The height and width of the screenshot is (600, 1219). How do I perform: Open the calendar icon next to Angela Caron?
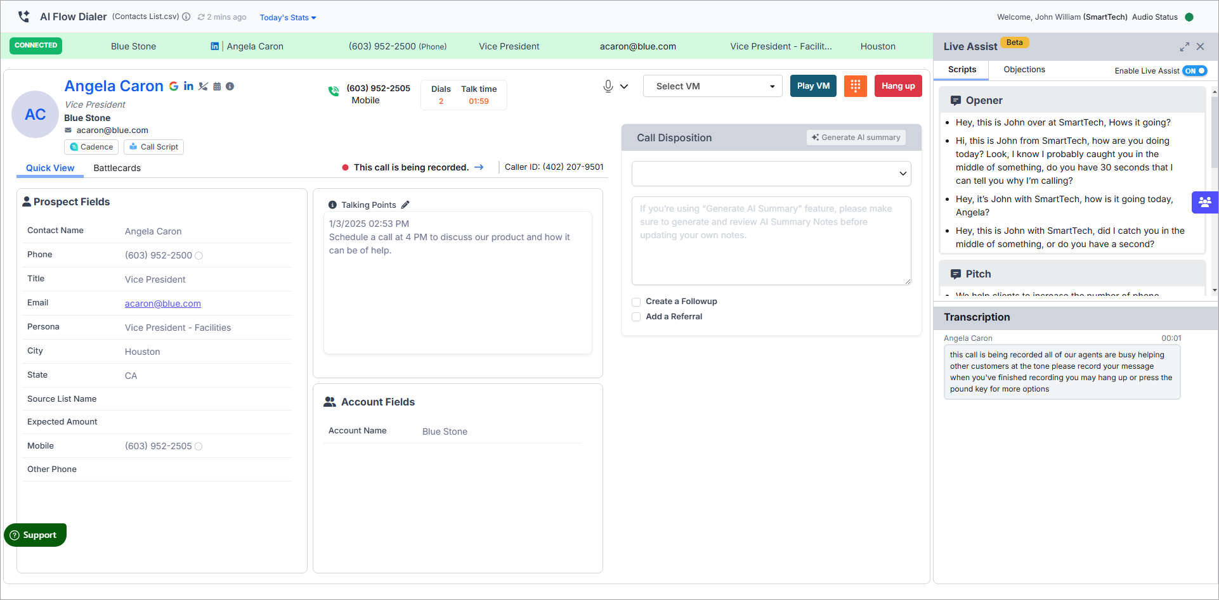point(217,86)
